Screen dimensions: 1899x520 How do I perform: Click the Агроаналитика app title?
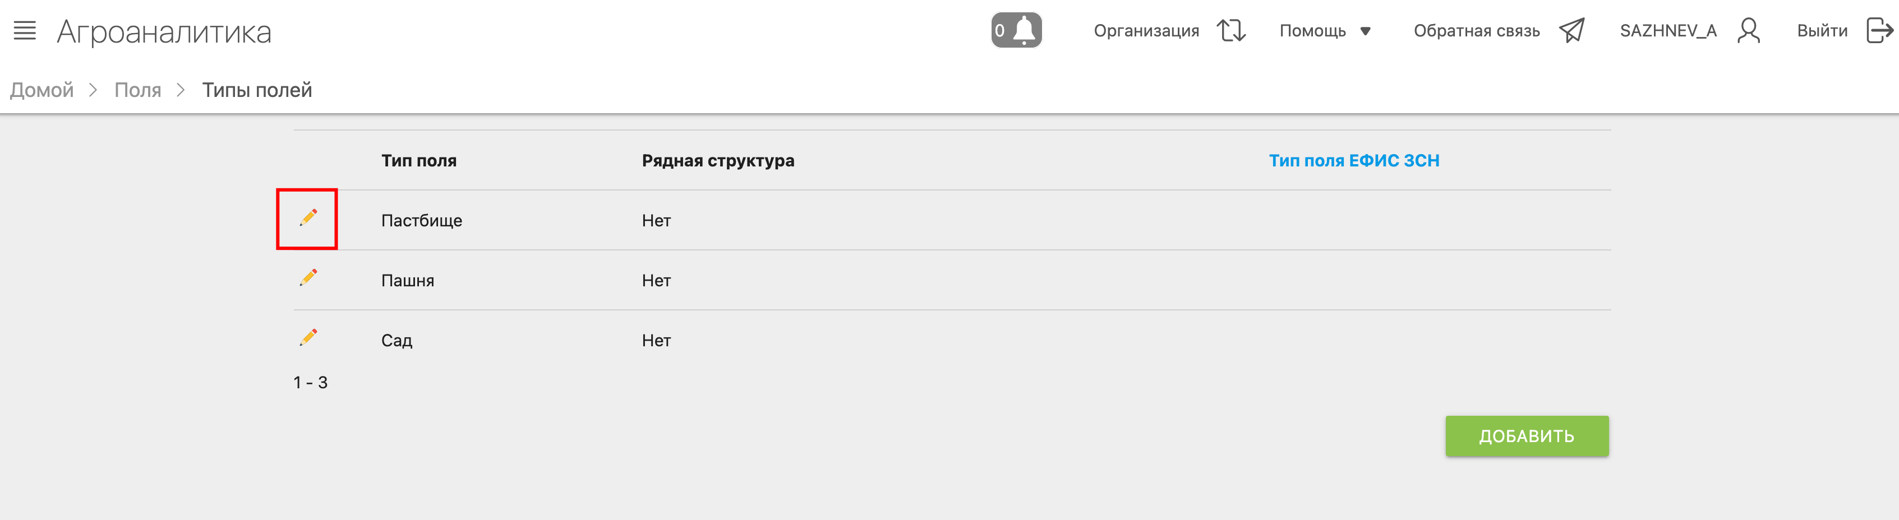164,32
